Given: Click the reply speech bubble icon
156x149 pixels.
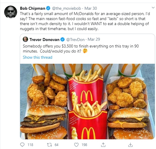Looking at the screenshot, I should (x=22, y=145).
